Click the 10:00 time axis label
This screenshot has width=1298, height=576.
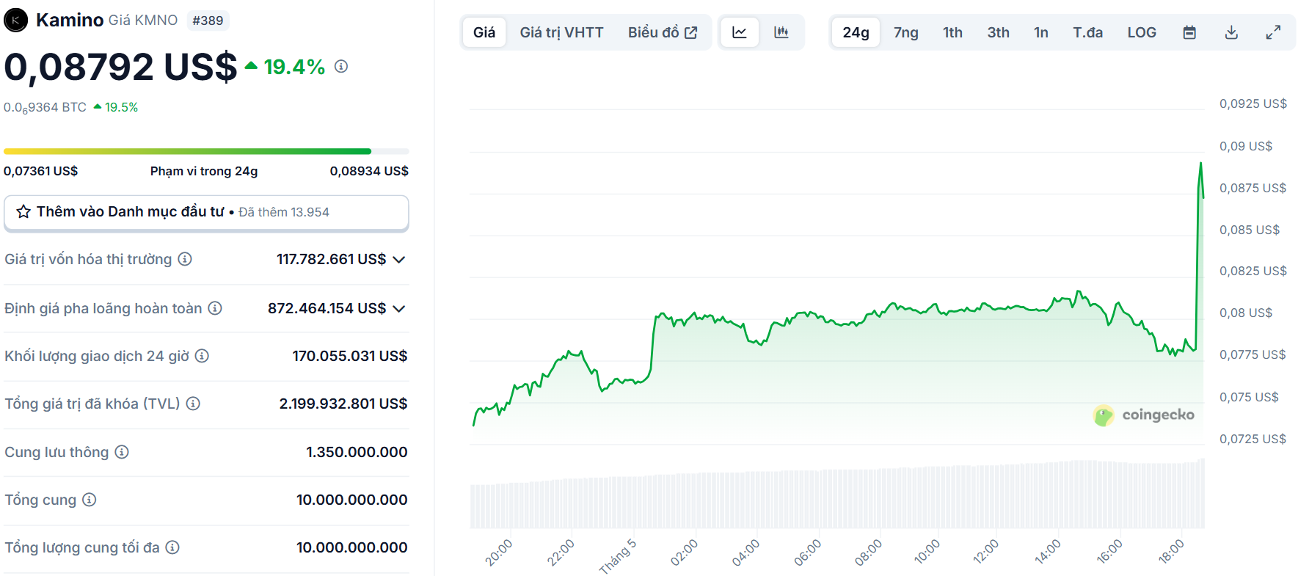pos(927,552)
